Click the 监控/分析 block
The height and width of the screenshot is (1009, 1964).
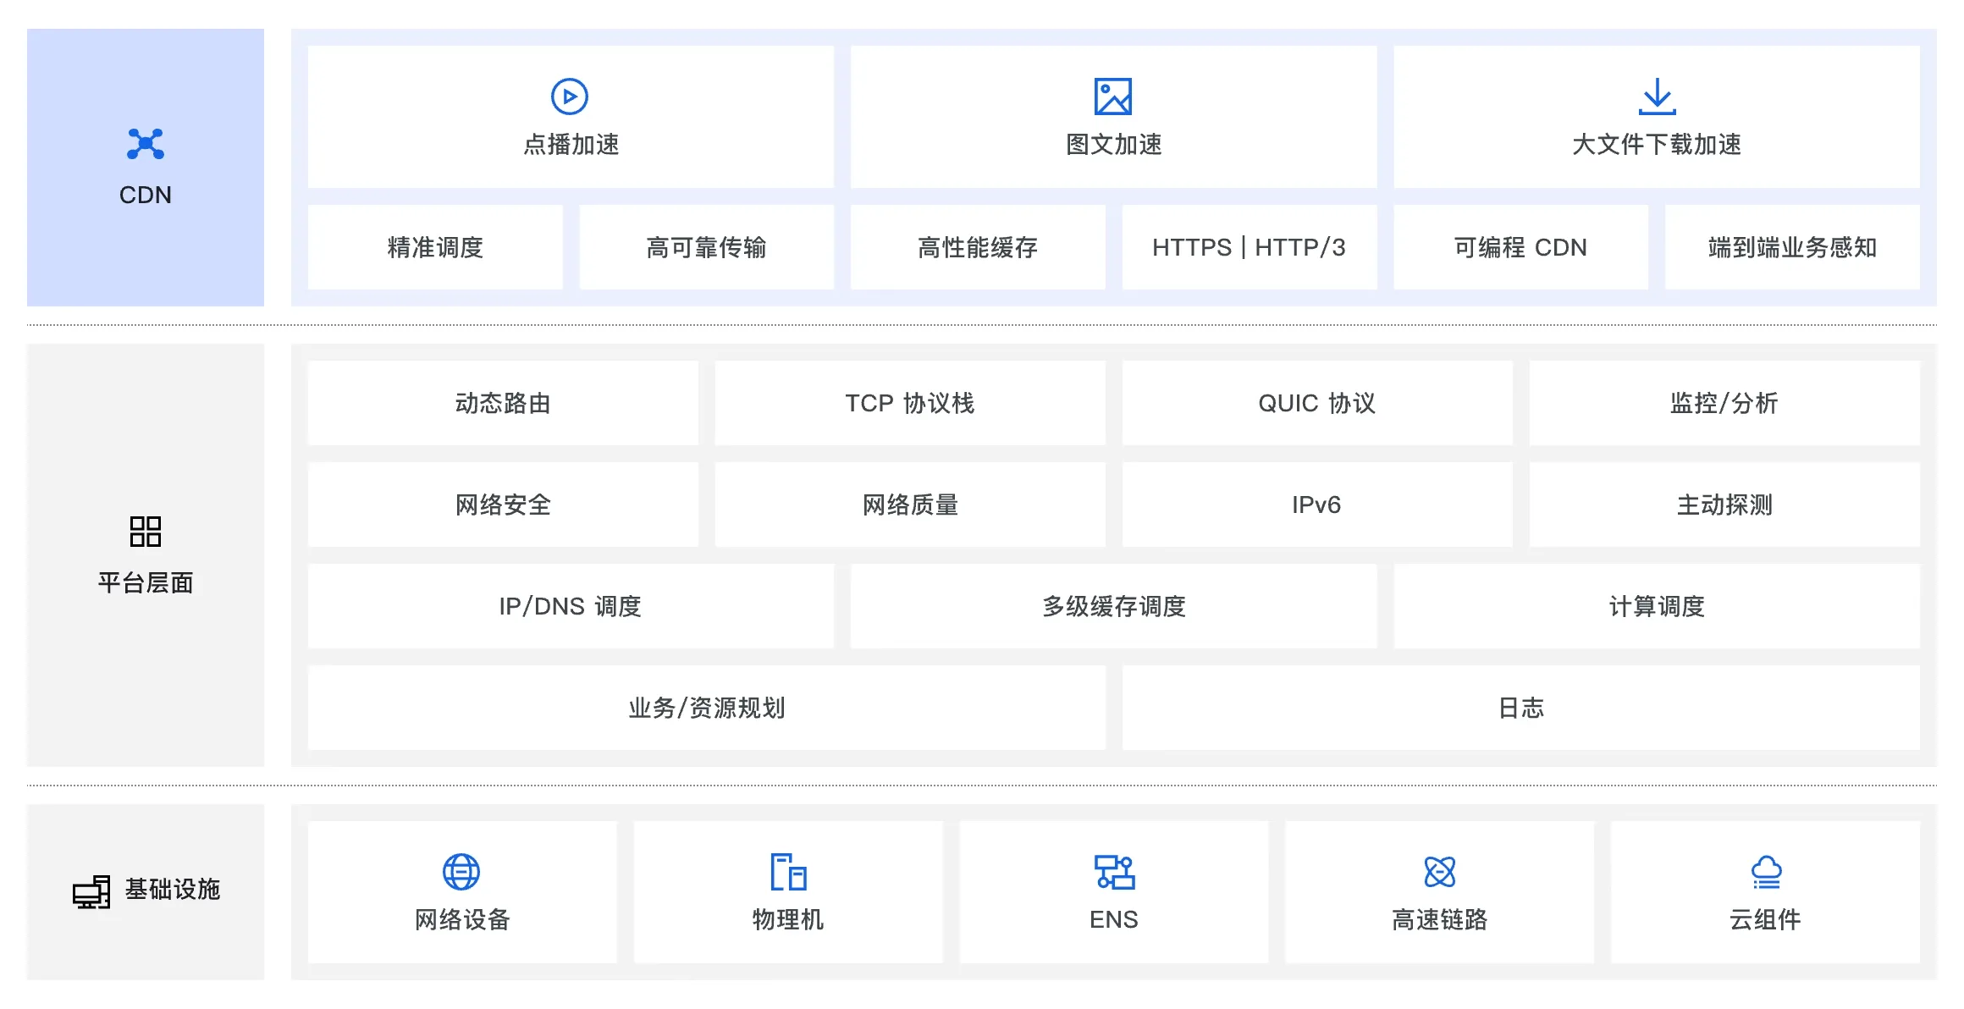pyautogui.click(x=1725, y=404)
